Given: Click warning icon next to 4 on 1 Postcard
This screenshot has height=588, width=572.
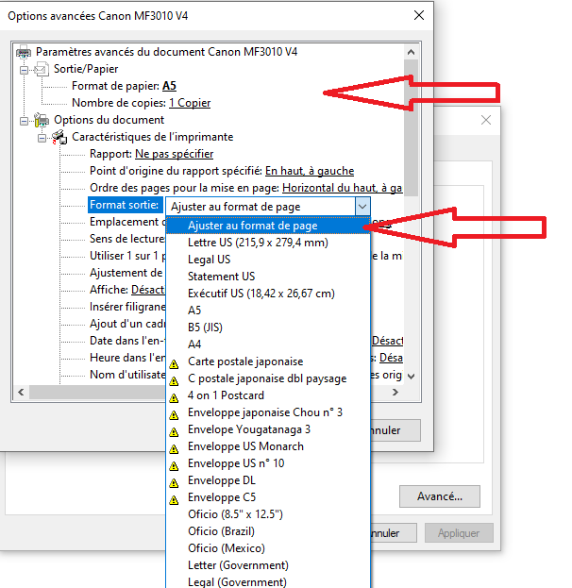Looking at the screenshot, I should point(173,396).
